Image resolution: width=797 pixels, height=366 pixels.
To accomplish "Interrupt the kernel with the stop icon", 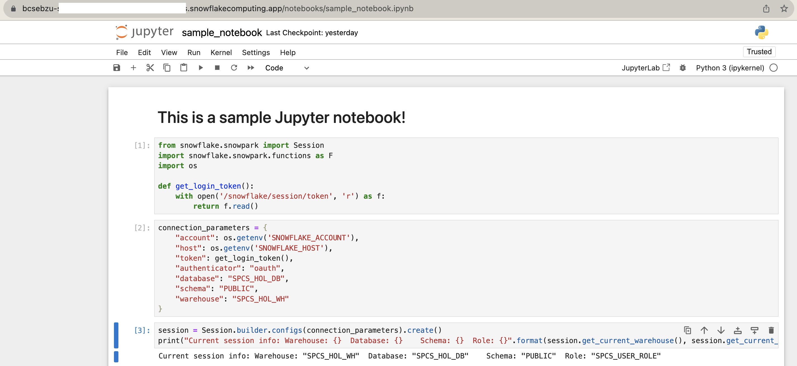I will pos(217,68).
